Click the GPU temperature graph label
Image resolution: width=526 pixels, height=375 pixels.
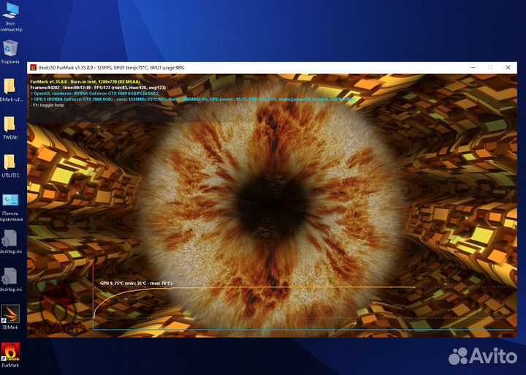(x=136, y=283)
